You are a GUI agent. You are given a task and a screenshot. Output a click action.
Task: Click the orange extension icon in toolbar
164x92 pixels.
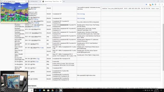click(150, 5)
